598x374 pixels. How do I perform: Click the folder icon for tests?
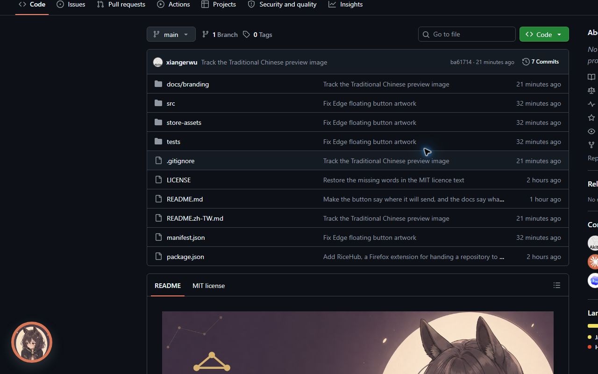coord(158,142)
